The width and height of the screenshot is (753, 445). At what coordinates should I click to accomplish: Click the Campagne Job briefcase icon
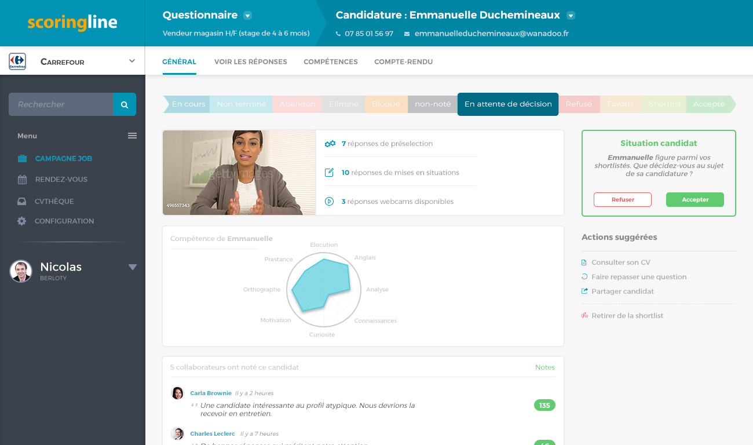pyautogui.click(x=22, y=158)
